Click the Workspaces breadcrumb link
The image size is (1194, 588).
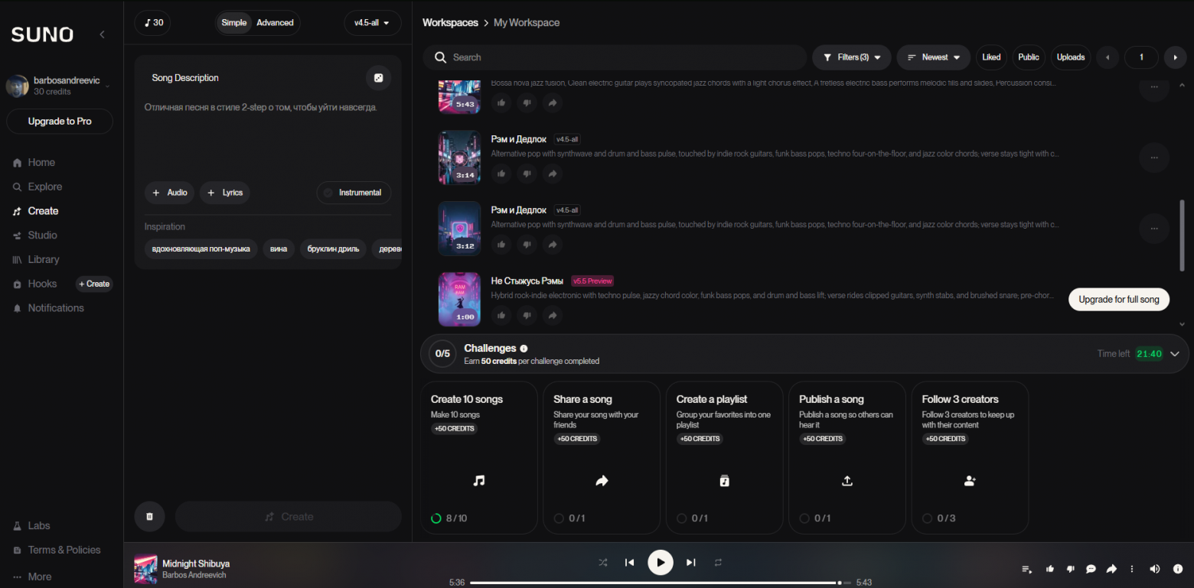click(x=450, y=23)
